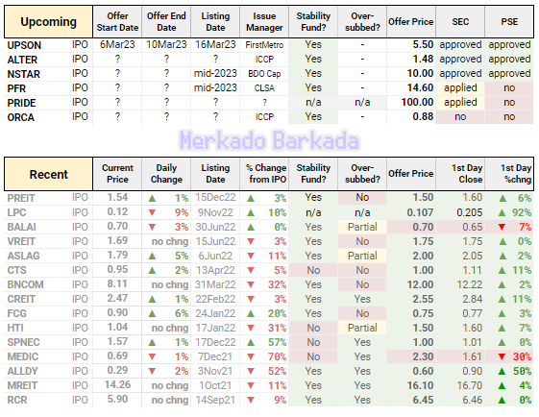Screen dimensions: 539x417
Task: Click the green up arrow in LPC 1st Day %chng
Action: [502, 212]
